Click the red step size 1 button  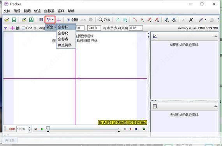130,129
